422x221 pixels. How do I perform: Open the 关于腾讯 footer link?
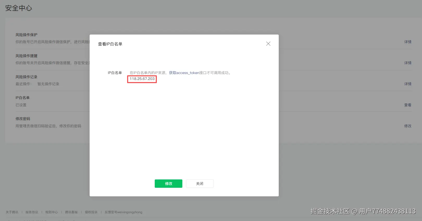coord(12,212)
